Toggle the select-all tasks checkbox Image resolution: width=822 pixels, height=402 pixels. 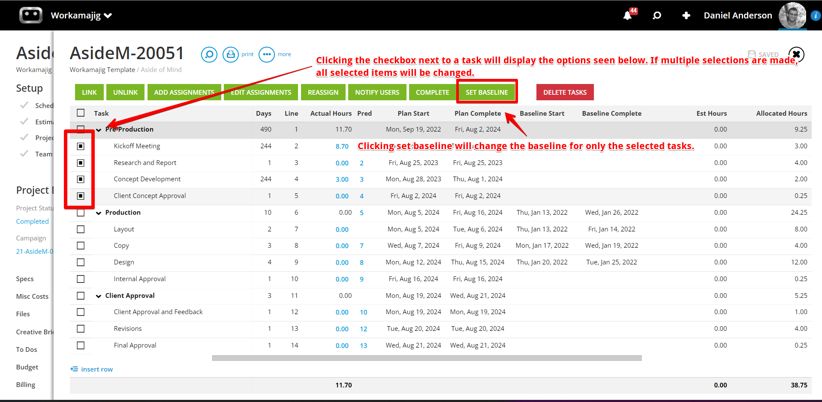[x=81, y=113]
